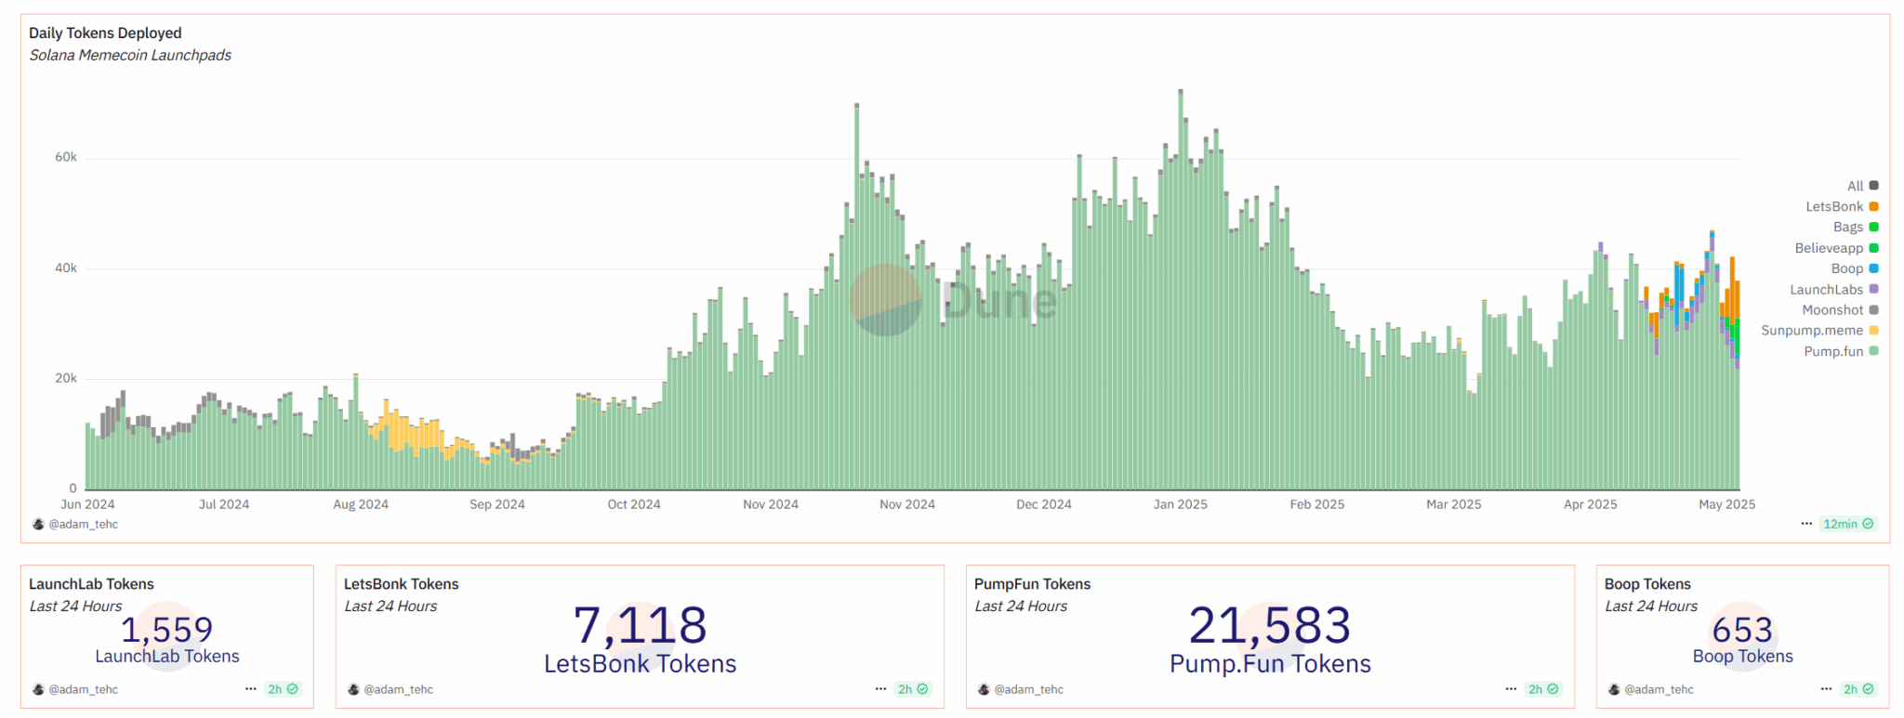Open the three-dot menu of Daily Tokens chart

click(x=1806, y=524)
